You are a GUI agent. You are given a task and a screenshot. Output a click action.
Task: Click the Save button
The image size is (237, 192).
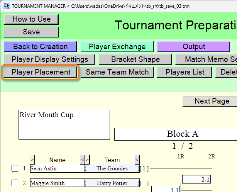31,32
